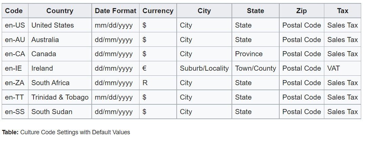Click the en-ZA code cell
This screenshot has width=371, height=141.
click(x=16, y=83)
